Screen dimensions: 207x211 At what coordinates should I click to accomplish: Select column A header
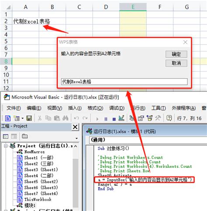tap(26, 7)
